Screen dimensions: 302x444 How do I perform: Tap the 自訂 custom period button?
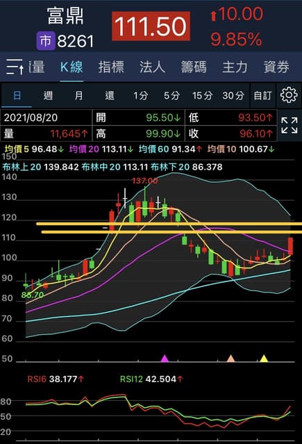point(263,95)
